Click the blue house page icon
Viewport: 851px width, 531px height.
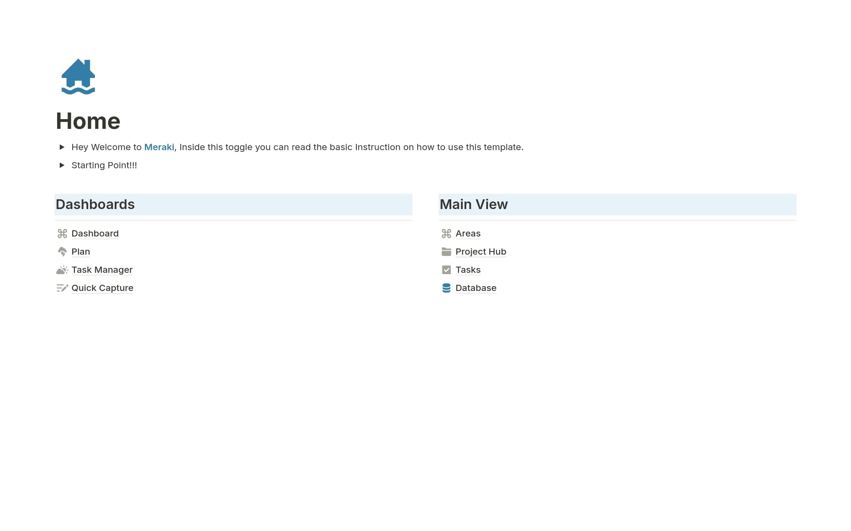(79, 76)
